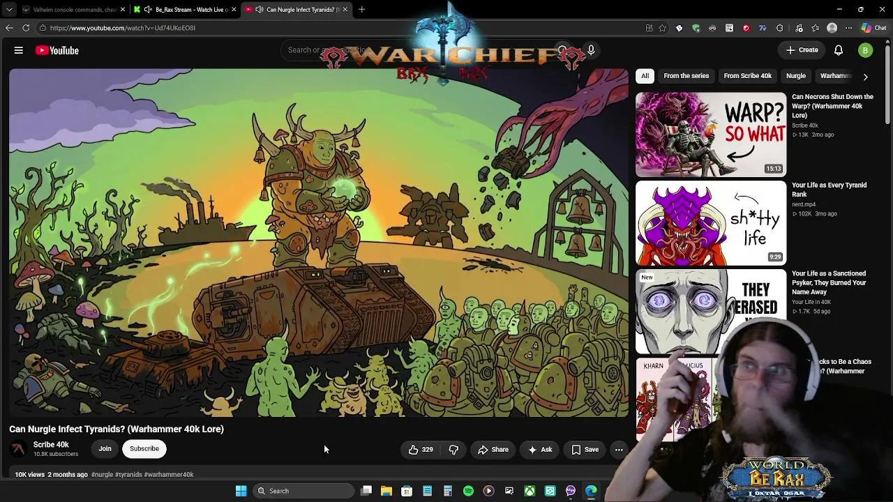
Task: Start voice search with the microphone icon
Action: [591, 50]
